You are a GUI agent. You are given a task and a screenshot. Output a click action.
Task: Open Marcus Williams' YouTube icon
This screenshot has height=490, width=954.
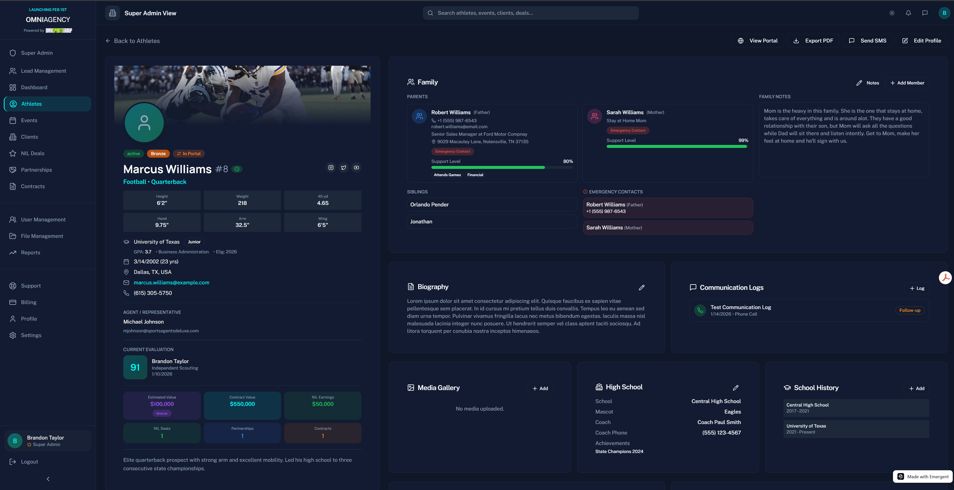pos(356,168)
